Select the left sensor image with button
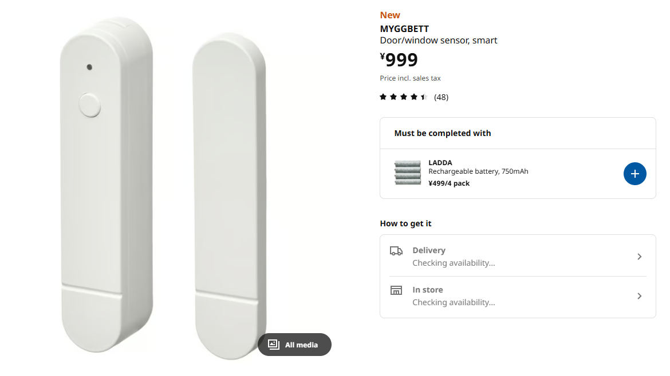Image resolution: width=670 pixels, height=376 pixels. (x=107, y=189)
